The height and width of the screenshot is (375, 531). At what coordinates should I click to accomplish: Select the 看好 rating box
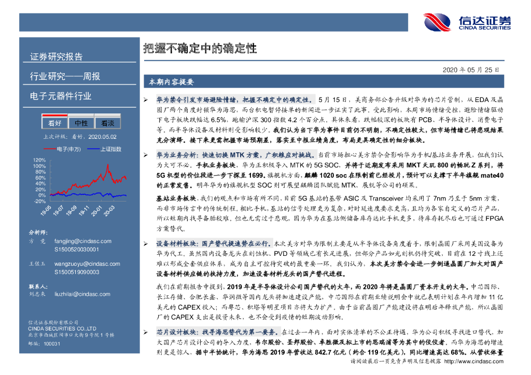tap(54, 122)
